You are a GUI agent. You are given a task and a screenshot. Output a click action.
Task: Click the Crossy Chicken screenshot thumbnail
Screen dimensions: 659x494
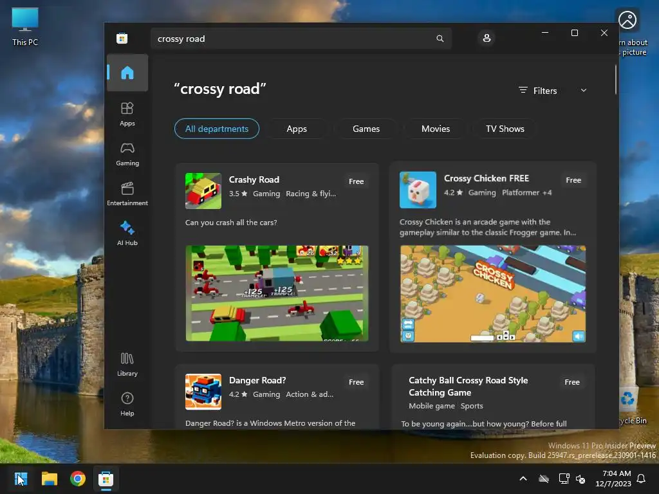pyautogui.click(x=493, y=293)
